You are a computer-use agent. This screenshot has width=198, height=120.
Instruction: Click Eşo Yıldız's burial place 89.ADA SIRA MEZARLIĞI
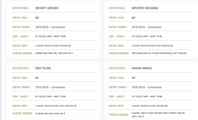56,106
